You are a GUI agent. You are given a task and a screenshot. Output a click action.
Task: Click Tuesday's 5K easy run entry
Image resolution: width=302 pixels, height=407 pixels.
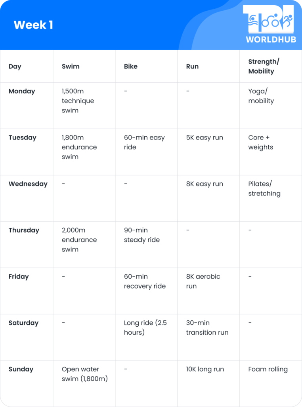[x=205, y=138]
